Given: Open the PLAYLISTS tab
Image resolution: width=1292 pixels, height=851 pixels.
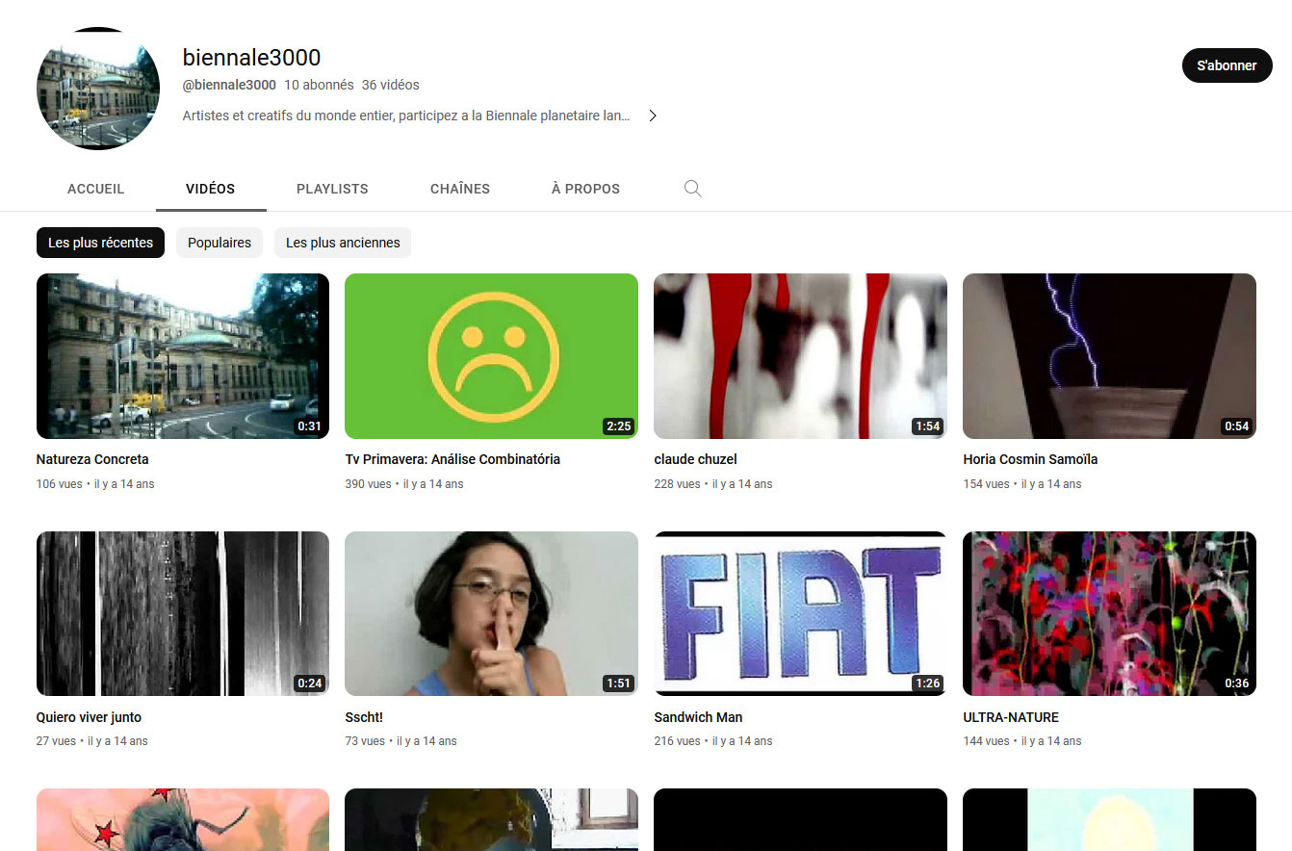Looking at the screenshot, I should (x=332, y=189).
